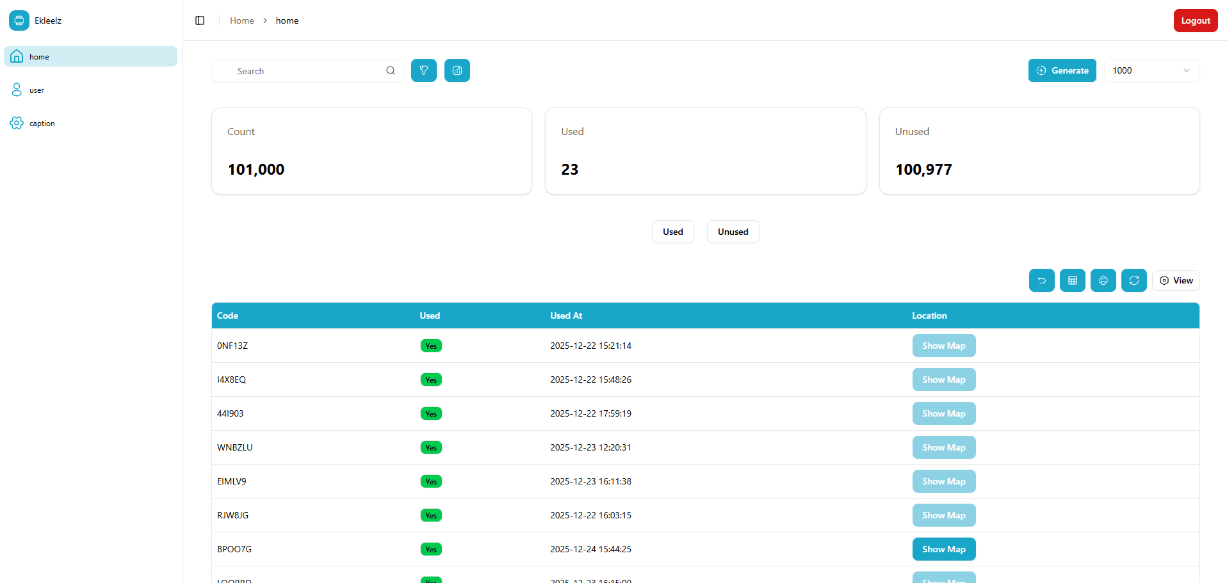Select the Unused filter toggle
The image size is (1227, 583).
pos(733,232)
